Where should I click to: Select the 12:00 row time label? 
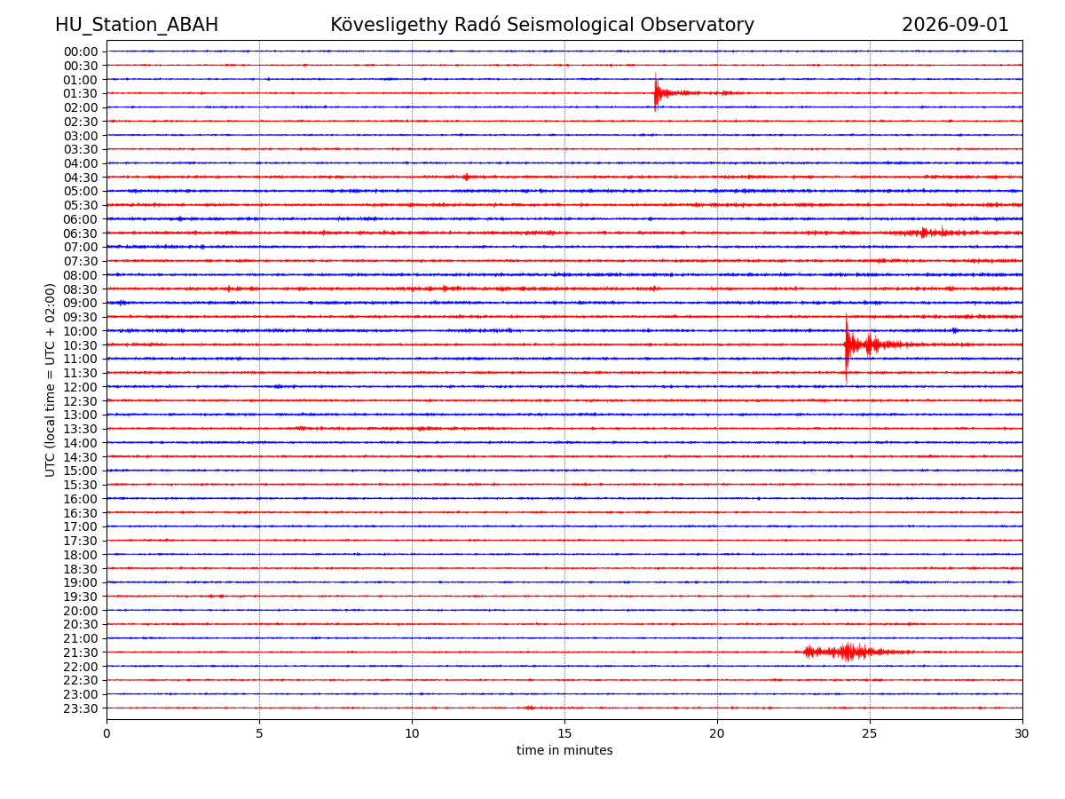[80, 387]
